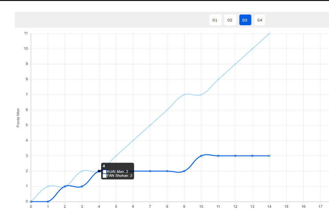
Task: Select dark blue point at rally 10, score 3
Action: coord(201,156)
